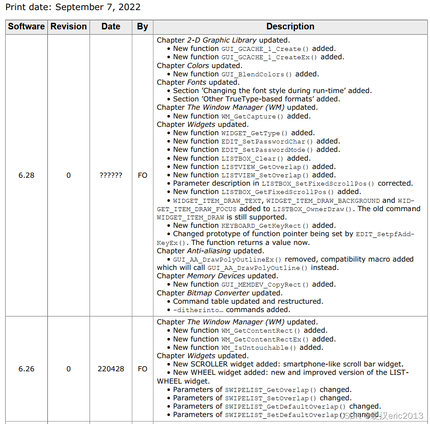The height and width of the screenshot is (424, 430).
Task: Click the WM_GetCapture() function name
Action: 252,117
